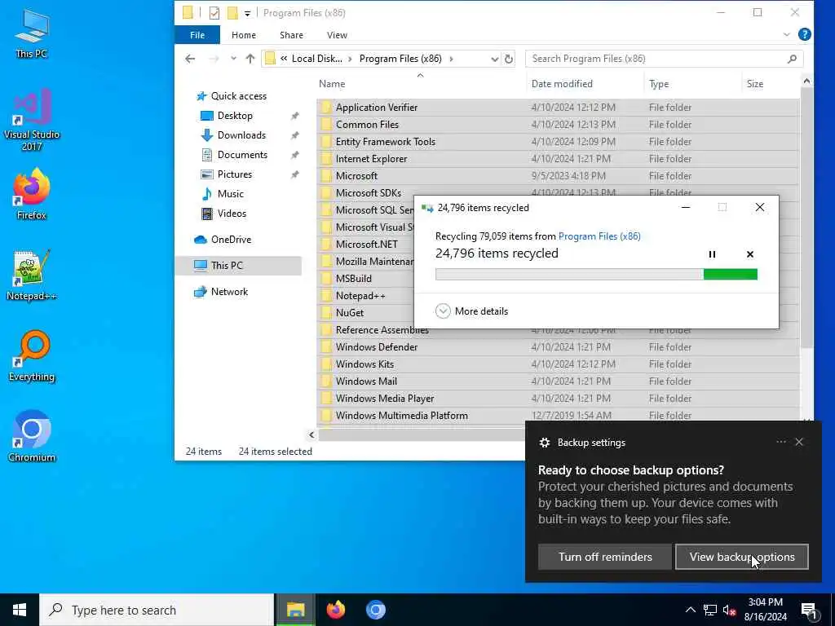The image size is (835, 626).
Task: Click the horizontal scrollbar left arrow
Action: 311,435
